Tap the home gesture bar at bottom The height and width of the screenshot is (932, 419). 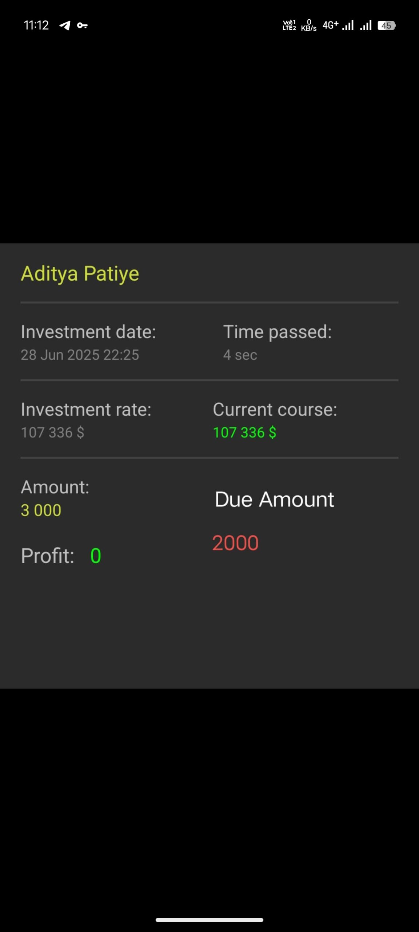point(209,920)
